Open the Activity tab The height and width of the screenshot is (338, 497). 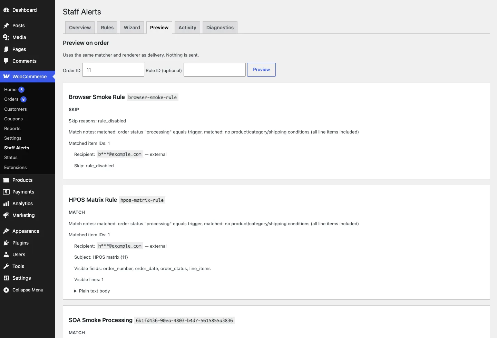[x=187, y=28]
